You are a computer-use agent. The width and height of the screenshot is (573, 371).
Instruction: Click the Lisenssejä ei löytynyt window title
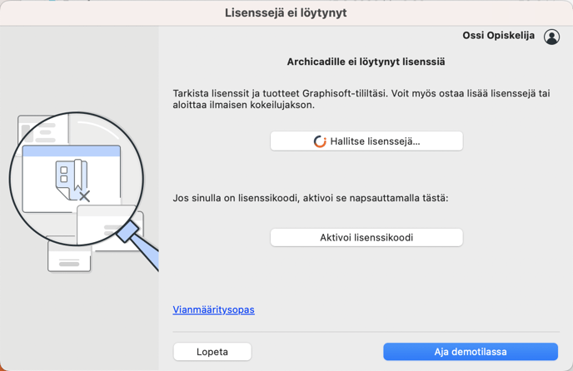286,12
